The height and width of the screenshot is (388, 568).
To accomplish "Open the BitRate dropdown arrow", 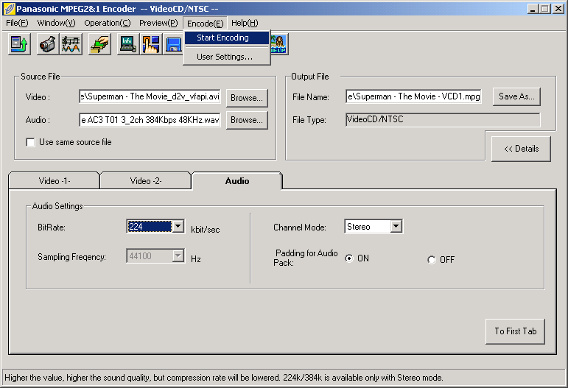I will click(178, 227).
